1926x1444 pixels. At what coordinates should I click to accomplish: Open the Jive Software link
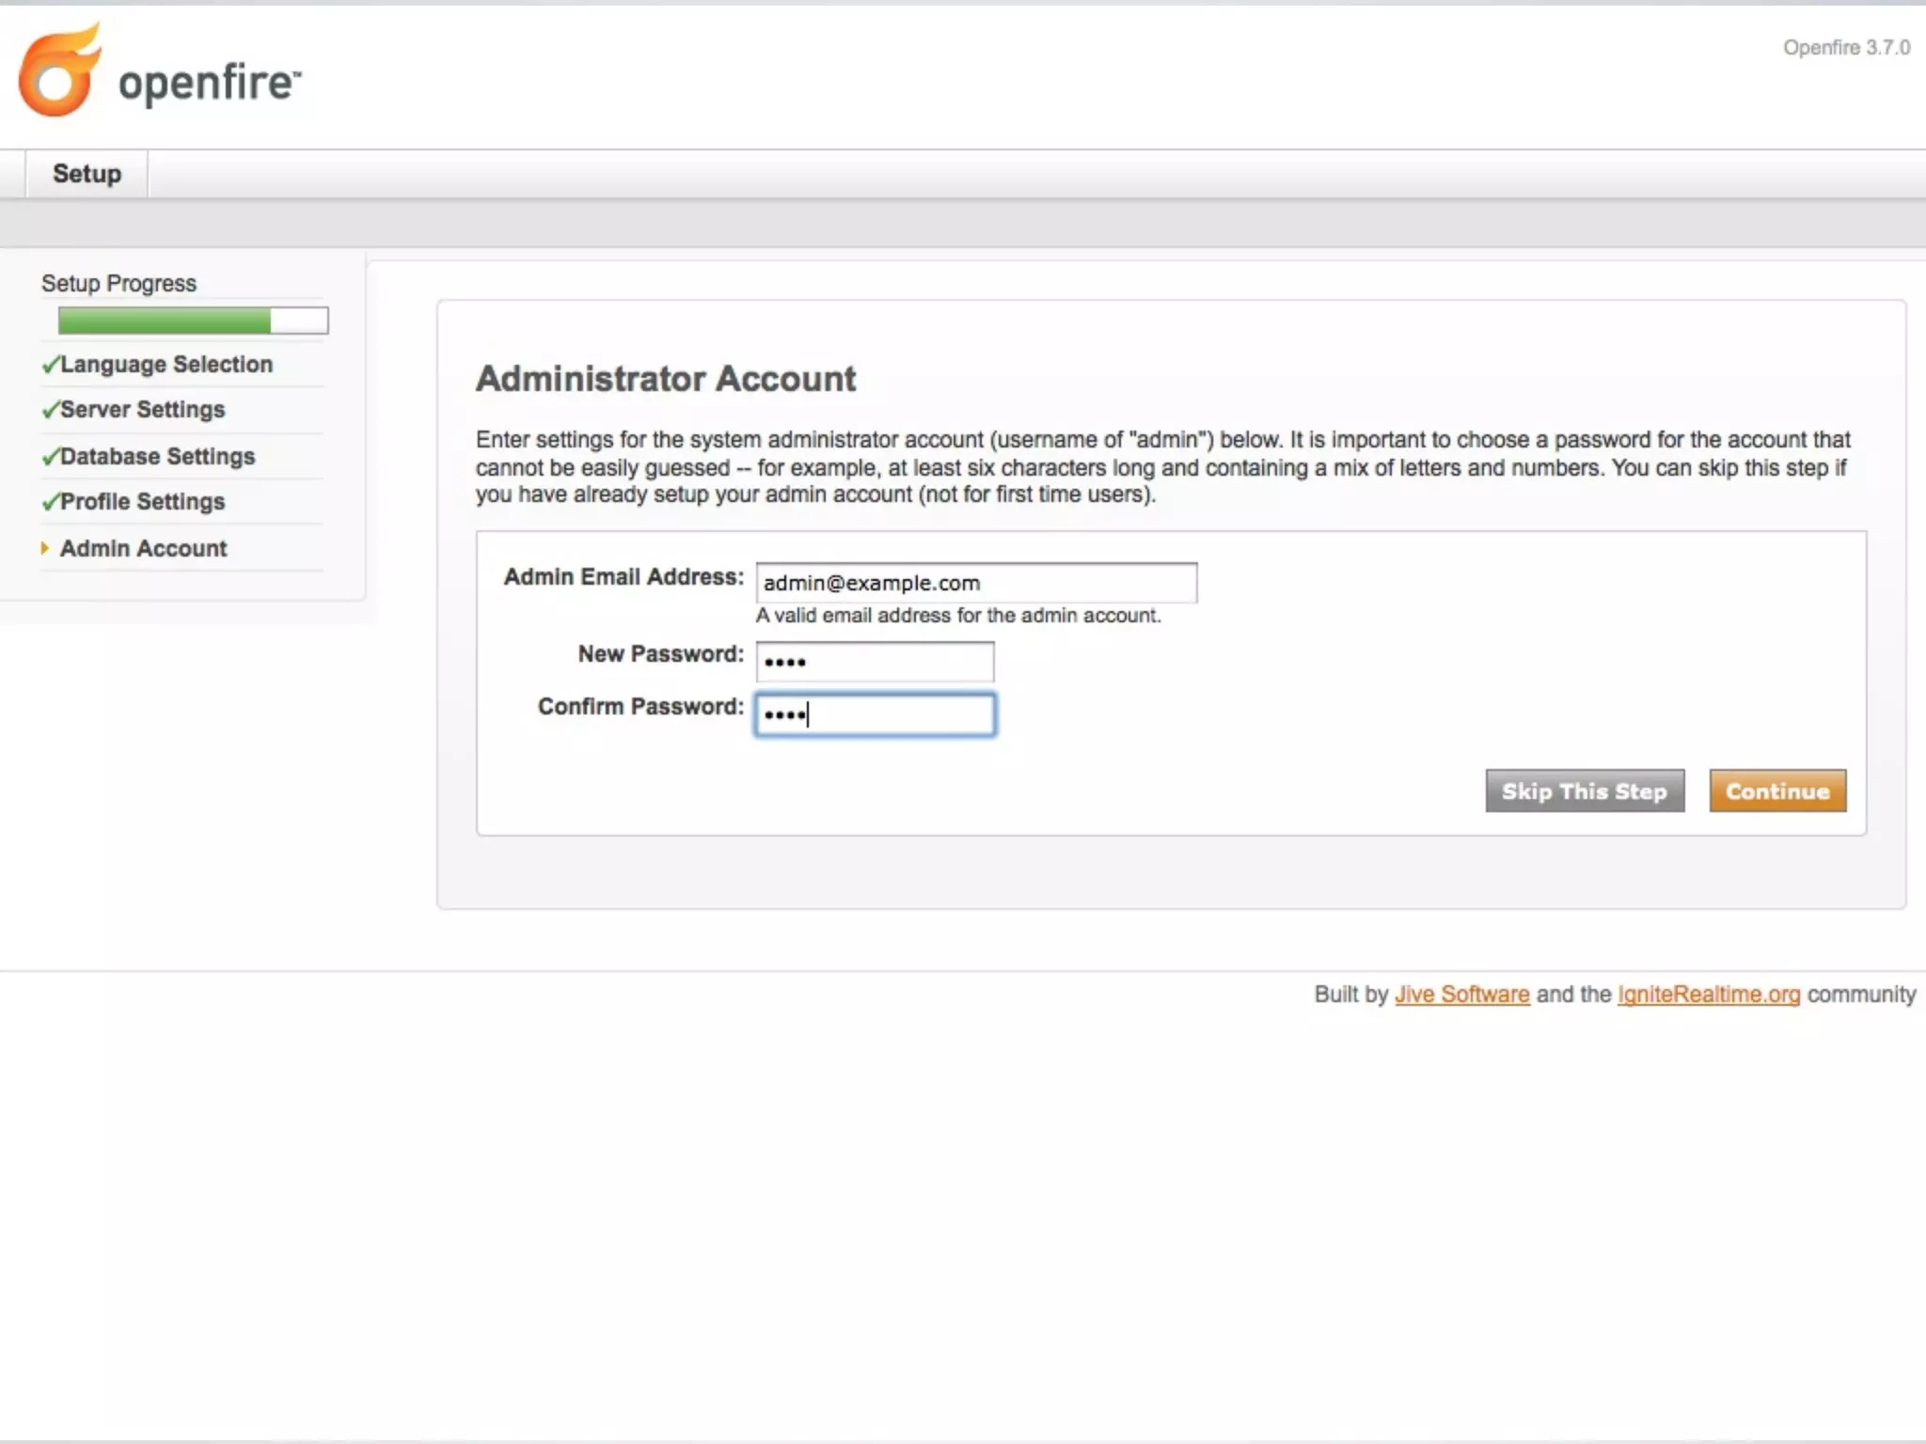coord(1461,995)
